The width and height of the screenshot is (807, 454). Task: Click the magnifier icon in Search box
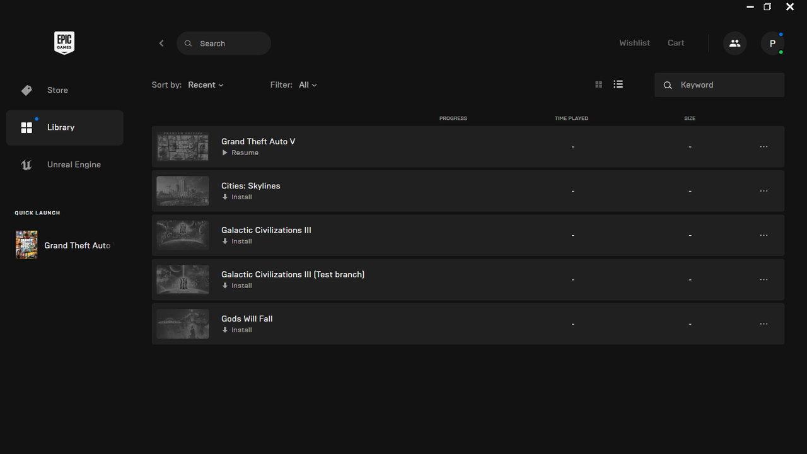188,44
